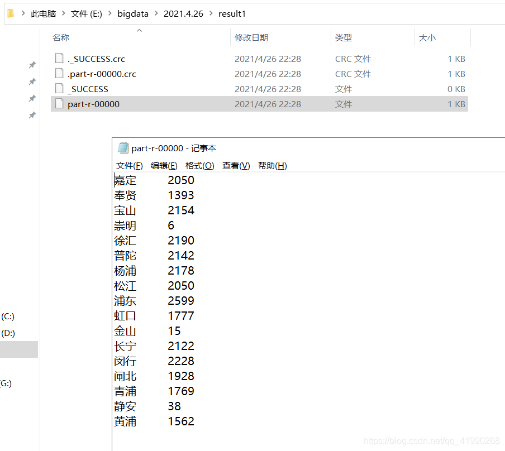Click the 普陀 line in Notepad
Image resolution: width=505 pixels, height=451 pixels.
click(x=154, y=256)
